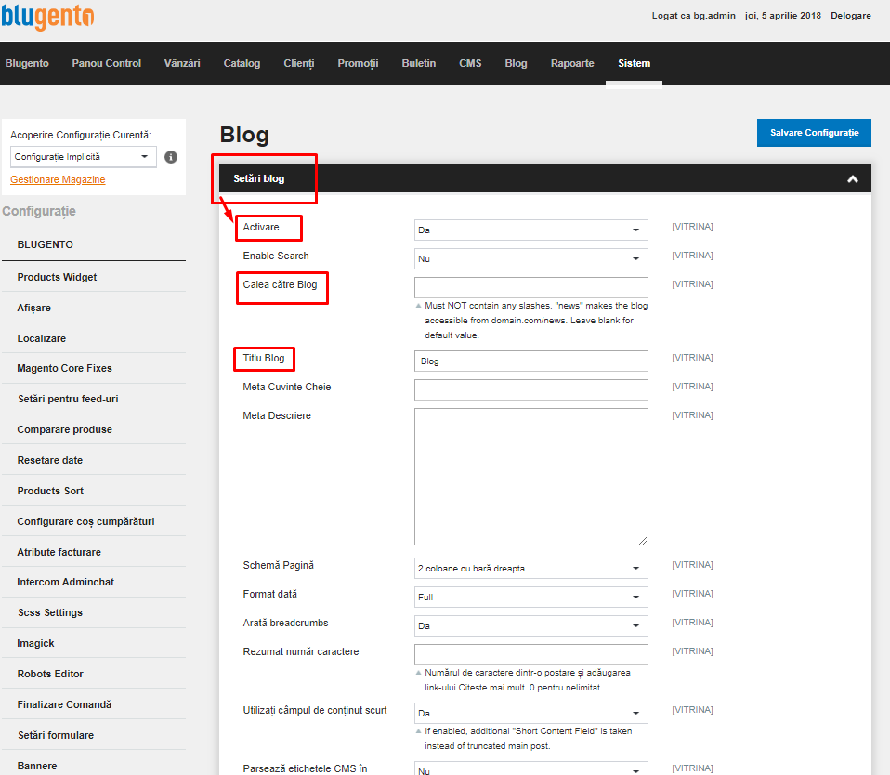This screenshot has width=890, height=775.
Task: Open the Sistem menu
Action: (x=634, y=63)
